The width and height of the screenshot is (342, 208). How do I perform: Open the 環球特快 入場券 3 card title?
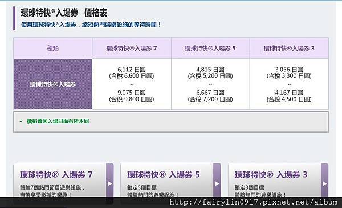click(x=271, y=175)
